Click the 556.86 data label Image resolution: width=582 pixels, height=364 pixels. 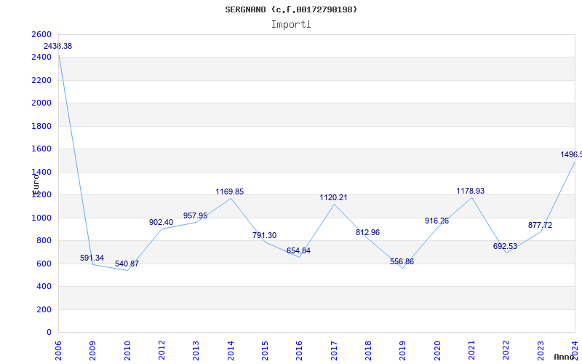402,261
